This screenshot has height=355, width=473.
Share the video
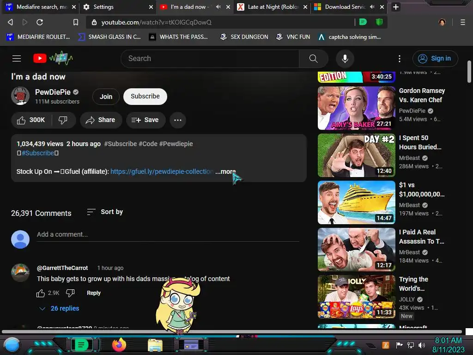[x=101, y=120]
